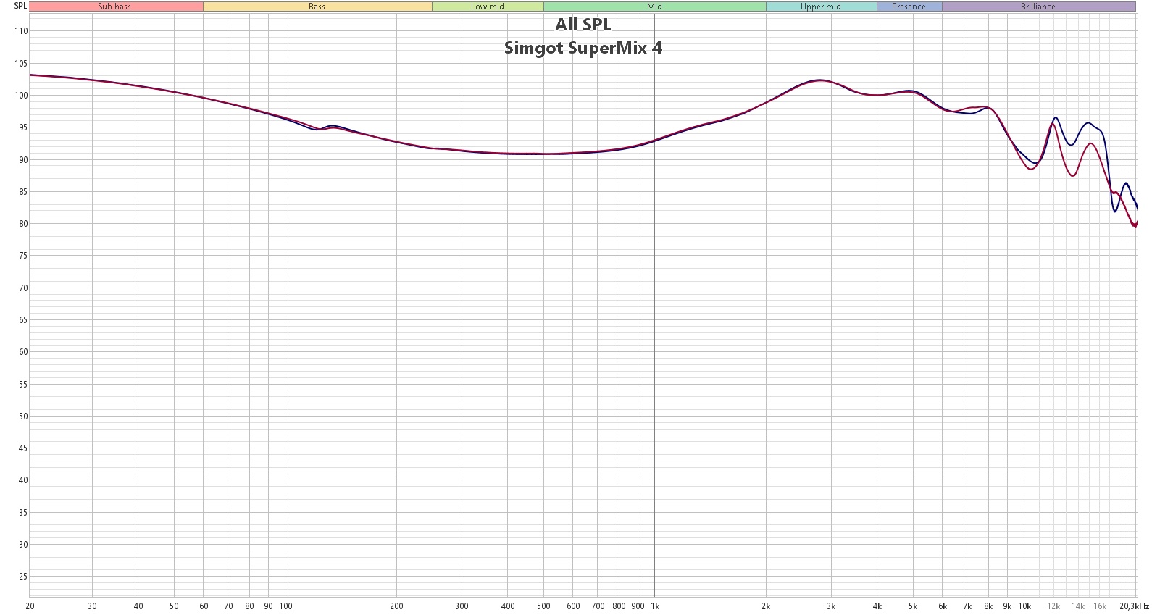Select the yellow Bass band label

(317, 7)
